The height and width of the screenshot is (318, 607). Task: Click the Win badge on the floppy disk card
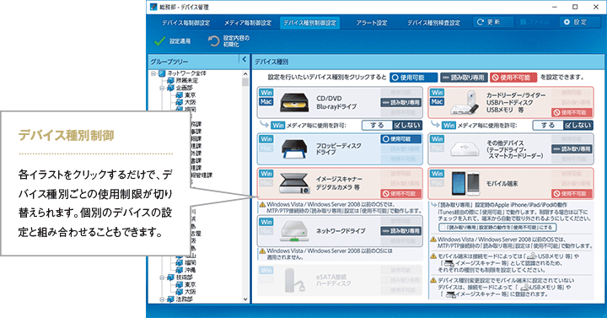point(266,139)
